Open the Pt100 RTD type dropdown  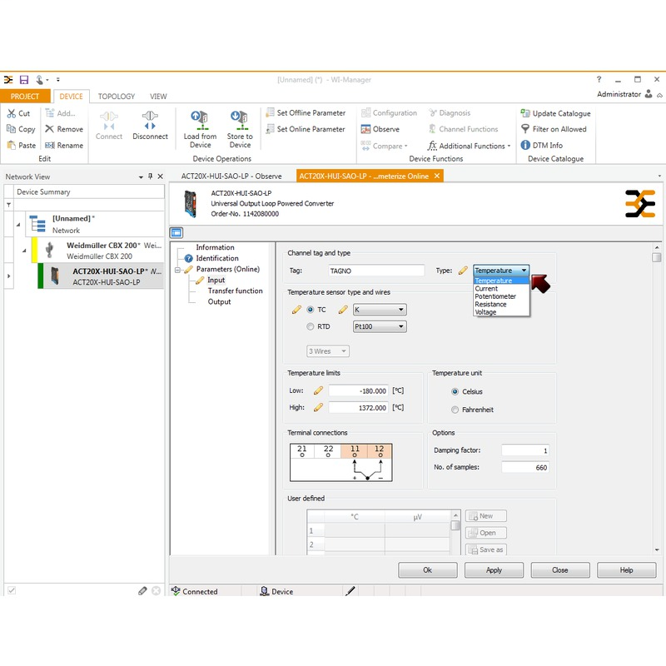click(x=380, y=326)
